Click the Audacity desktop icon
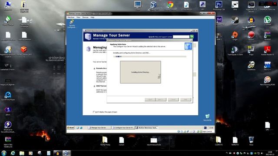278x156 pixels. click(x=251, y=21)
